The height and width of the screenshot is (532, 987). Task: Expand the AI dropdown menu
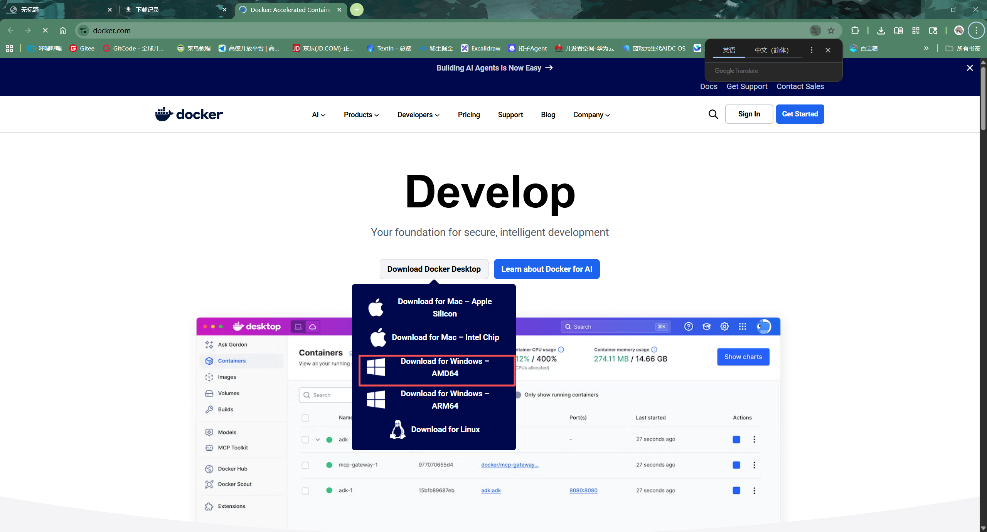point(318,115)
